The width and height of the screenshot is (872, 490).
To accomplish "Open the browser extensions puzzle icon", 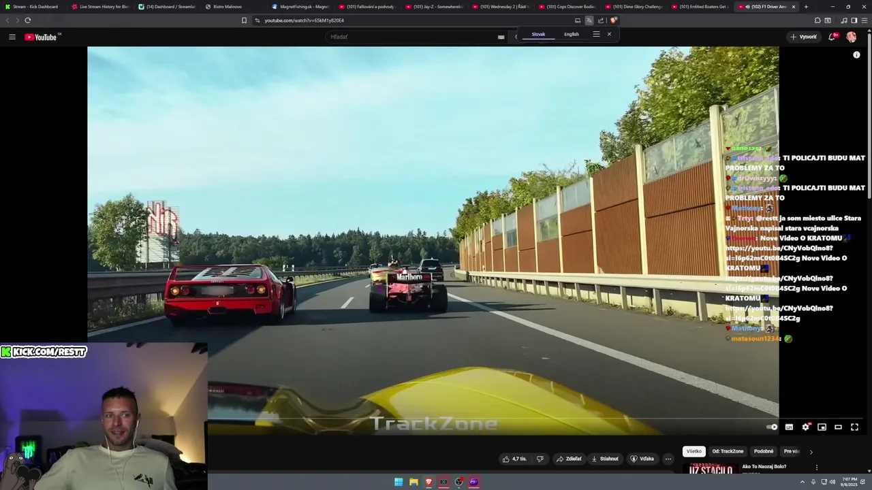I will [x=817, y=20].
